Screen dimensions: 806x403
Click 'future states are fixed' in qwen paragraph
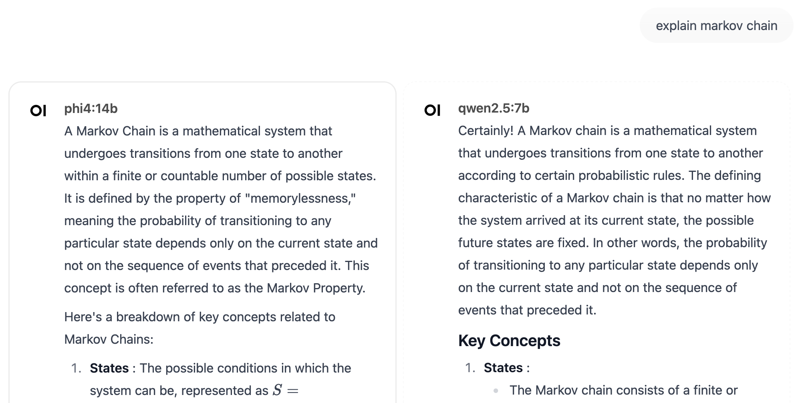tap(522, 243)
